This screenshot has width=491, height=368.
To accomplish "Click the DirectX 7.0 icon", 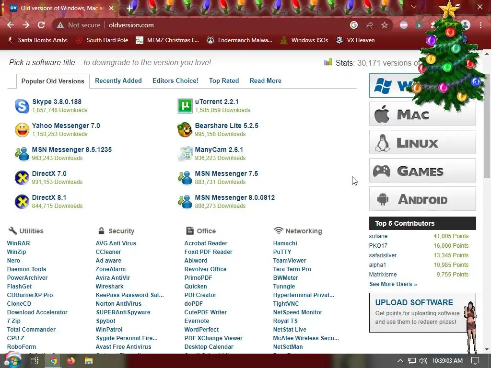I will [22, 178].
